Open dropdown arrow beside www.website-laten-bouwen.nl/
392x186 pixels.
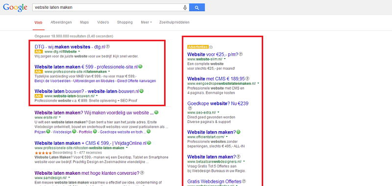point(97,96)
